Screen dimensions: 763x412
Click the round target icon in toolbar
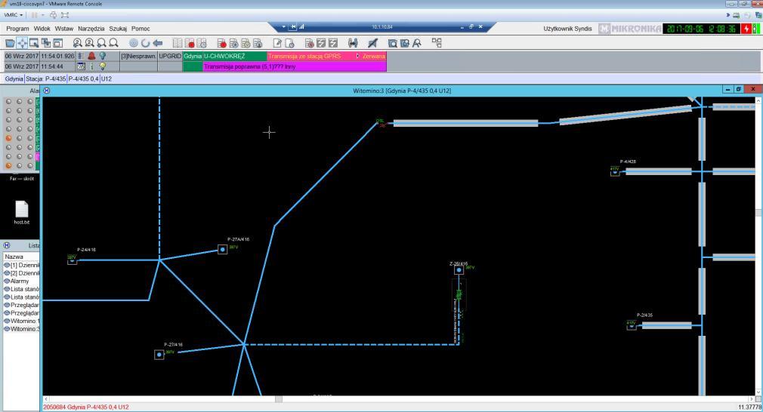tap(133, 43)
